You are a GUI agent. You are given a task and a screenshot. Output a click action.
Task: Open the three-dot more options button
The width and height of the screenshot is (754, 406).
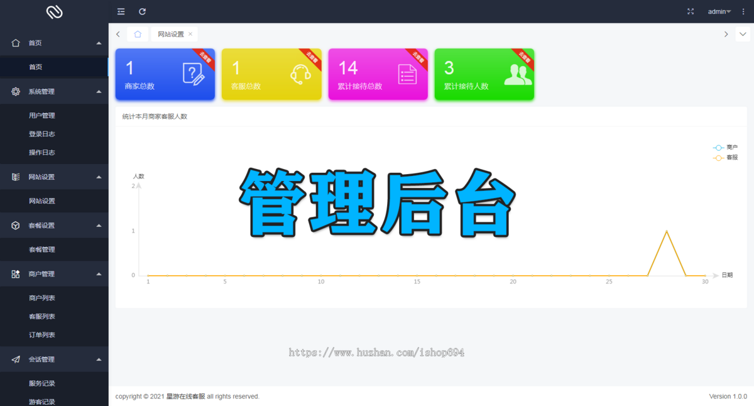(743, 11)
